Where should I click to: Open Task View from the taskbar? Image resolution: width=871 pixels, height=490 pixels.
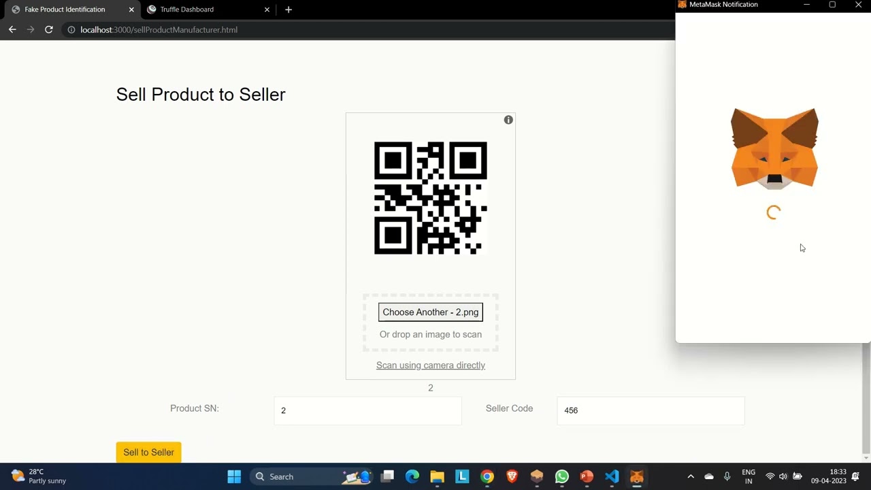point(387,476)
